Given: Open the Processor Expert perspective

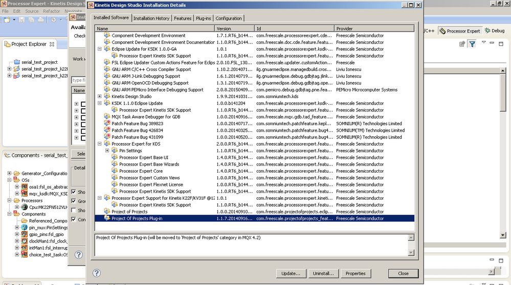Looking at the screenshot, I should (x=459, y=31).
